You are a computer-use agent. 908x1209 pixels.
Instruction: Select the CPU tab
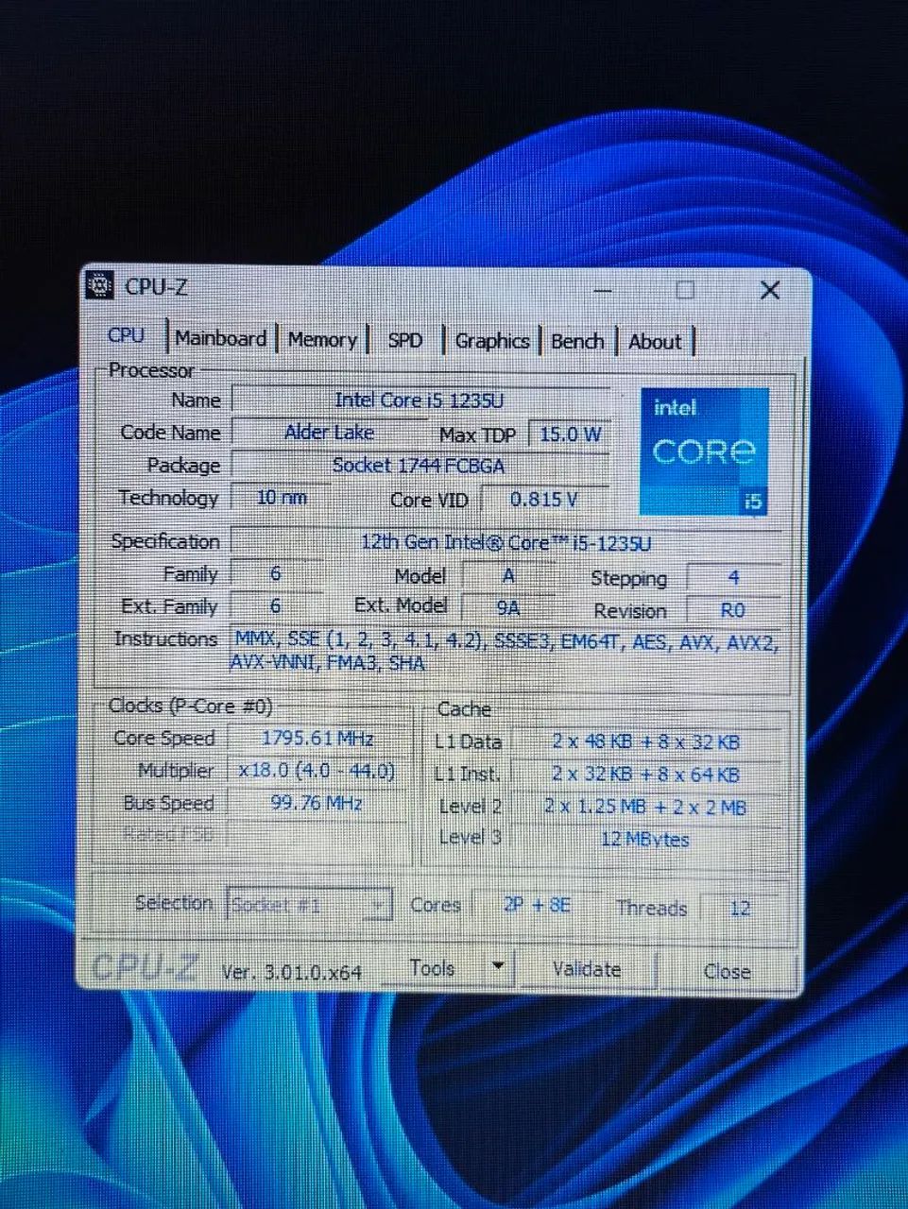(x=127, y=335)
